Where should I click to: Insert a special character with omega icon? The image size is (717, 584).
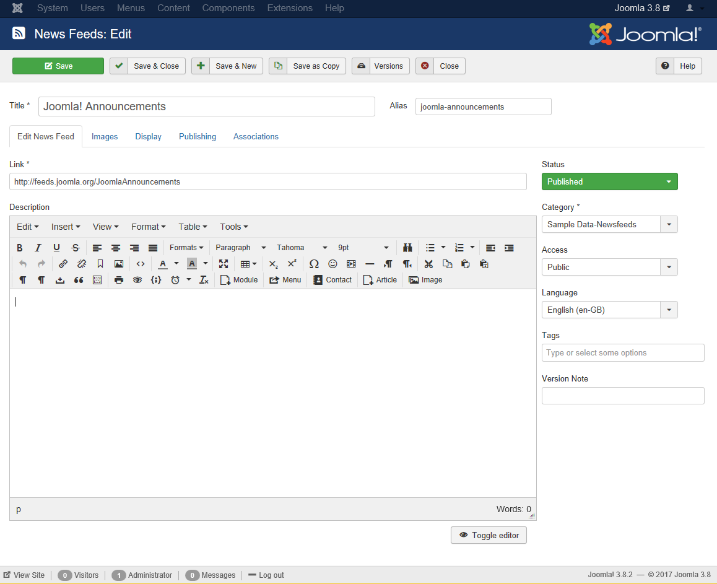(314, 264)
